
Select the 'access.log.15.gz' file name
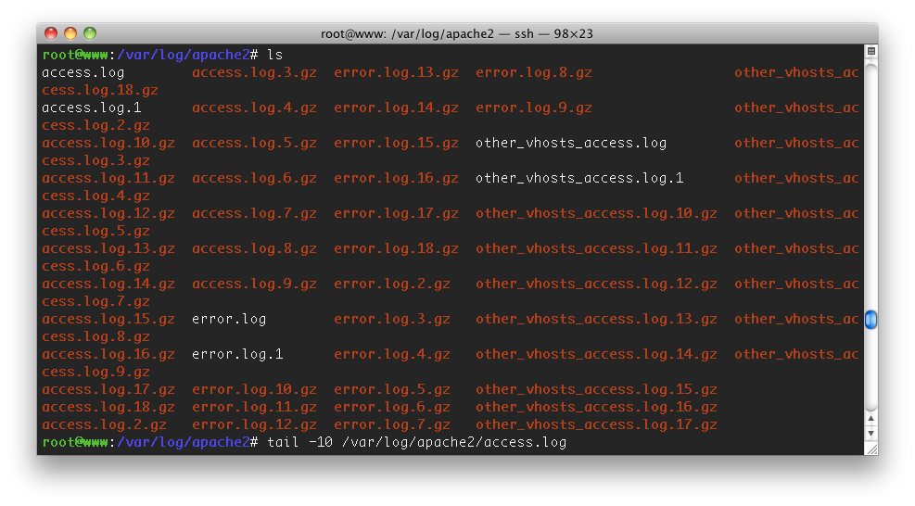pyautogui.click(x=108, y=319)
